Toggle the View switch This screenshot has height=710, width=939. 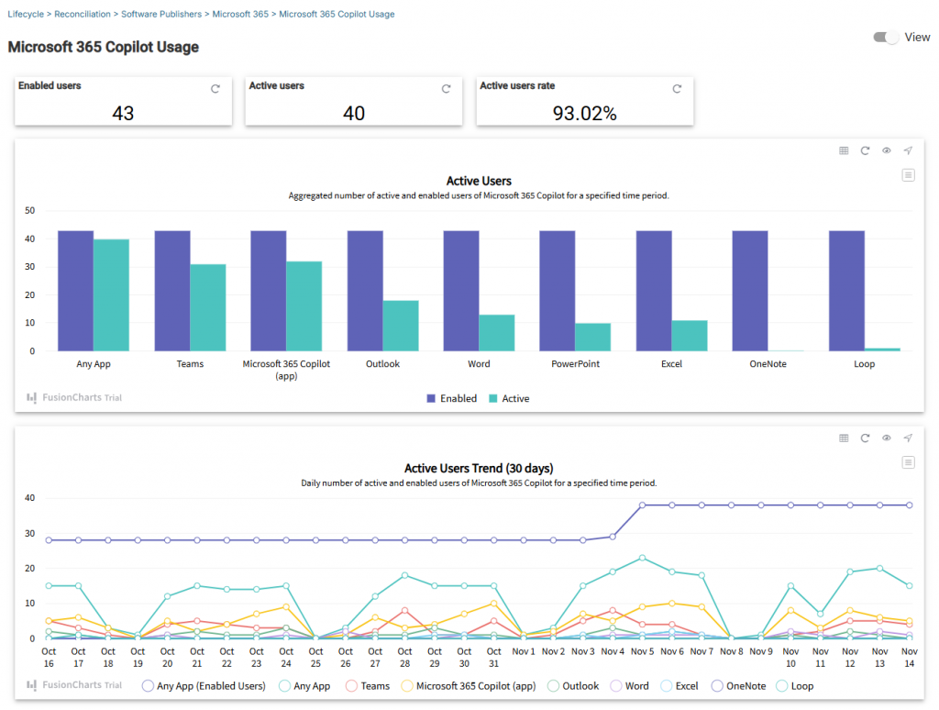(x=886, y=38)
